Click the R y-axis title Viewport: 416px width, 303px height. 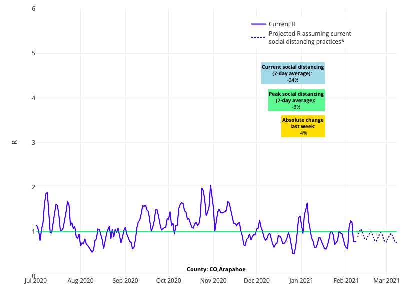[x=14, y=142]
